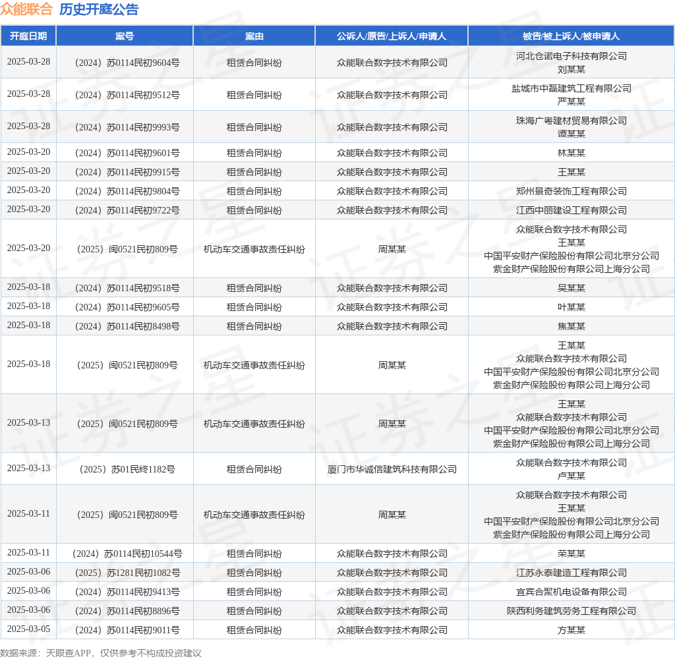Image resolution: width=675 pixels, height=659 pixels.
Task: Click defendant 珠海广粤建材贸易有限公司
Action: 572,121
